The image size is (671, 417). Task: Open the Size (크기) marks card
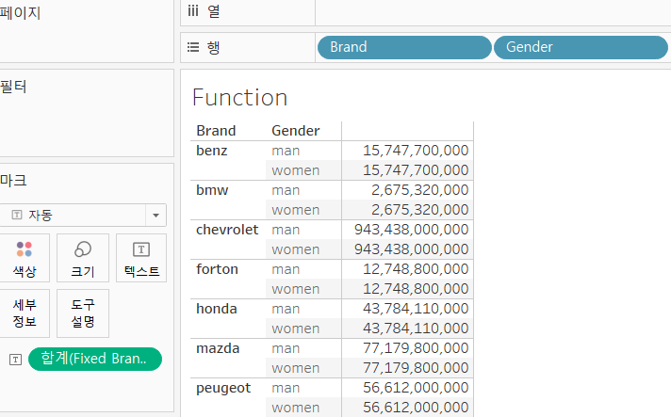(x=83, y=258)
